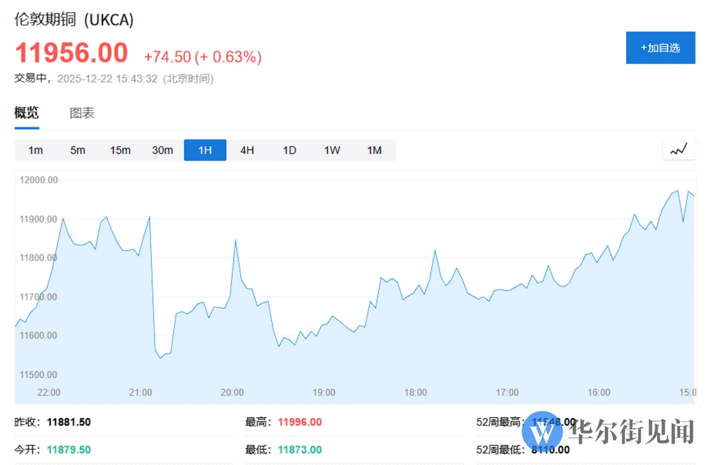Screen dimensions: 707x465
Task: Click the 11600.00 y-axis label
Action: tap(38, 335)
